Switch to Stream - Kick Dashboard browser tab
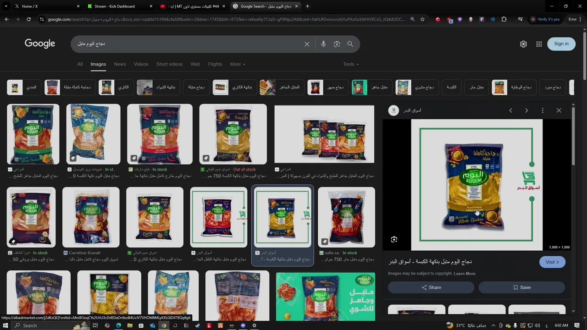The width and height of the screenshot is (587, 330). pyautogui.click(x=120, y=6)
